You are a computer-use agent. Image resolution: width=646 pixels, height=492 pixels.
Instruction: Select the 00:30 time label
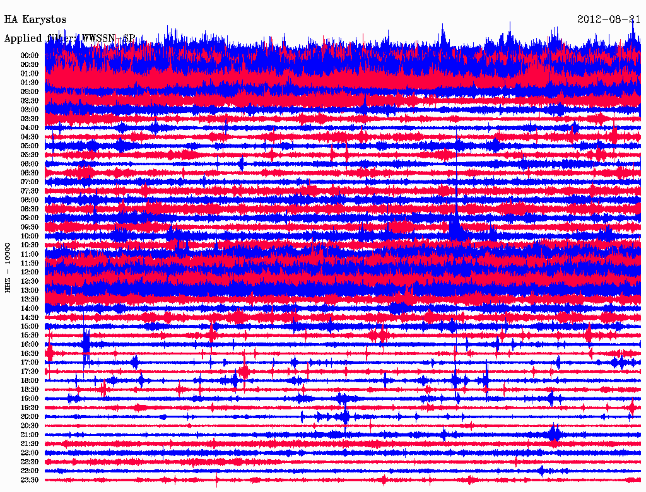point(29,64)
